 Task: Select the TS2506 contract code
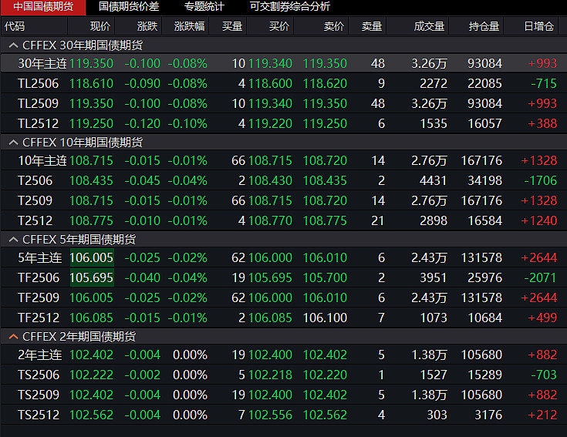(39, 375)
